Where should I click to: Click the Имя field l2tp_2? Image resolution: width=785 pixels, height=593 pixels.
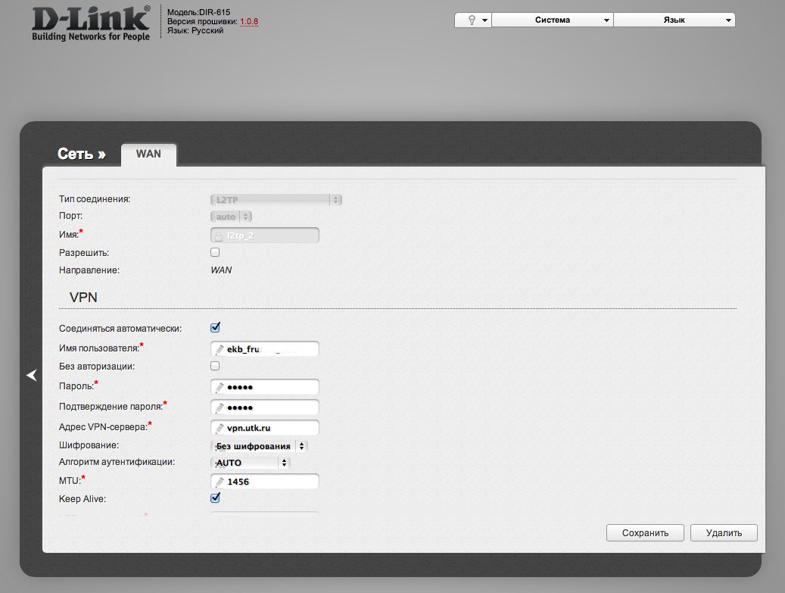(265, 236)
